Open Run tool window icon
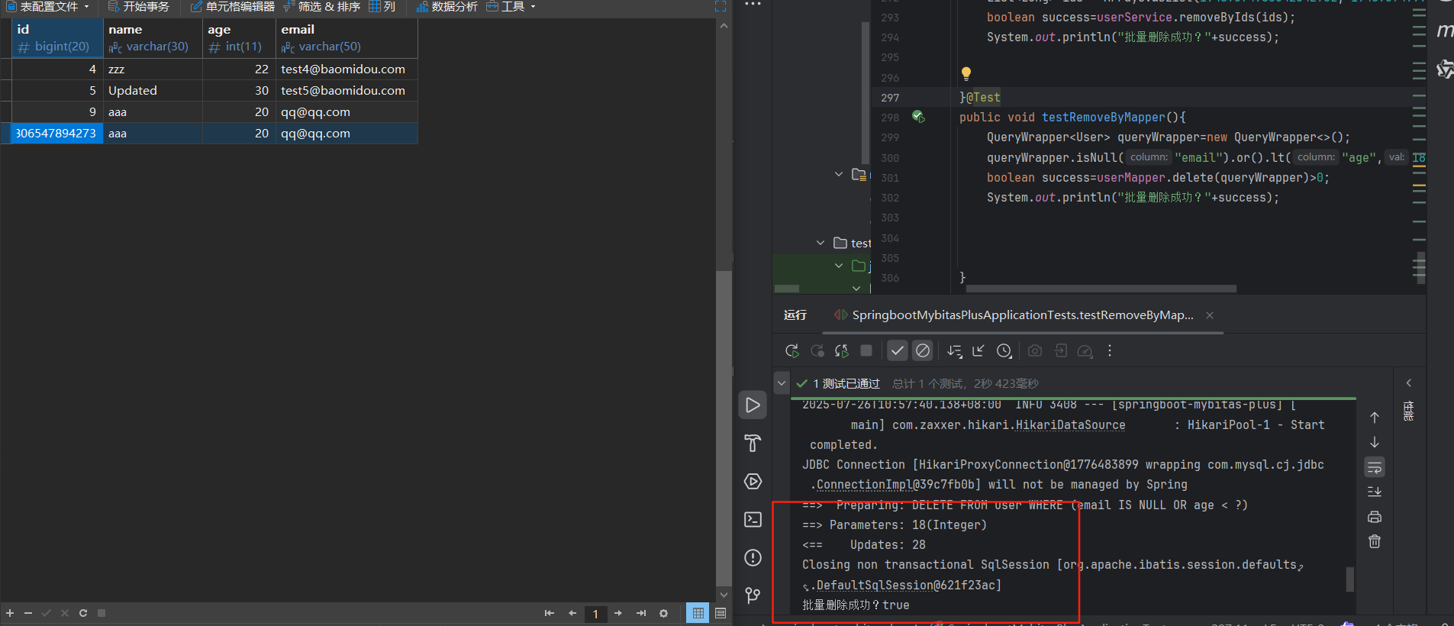Viewport: 1454px width, 626px height. (x=753, y=405)
